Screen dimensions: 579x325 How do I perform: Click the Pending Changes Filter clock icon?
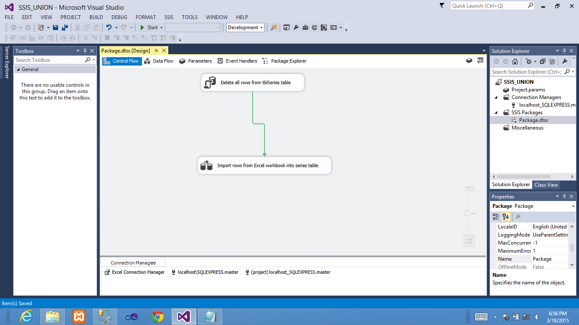pos(528,61)
